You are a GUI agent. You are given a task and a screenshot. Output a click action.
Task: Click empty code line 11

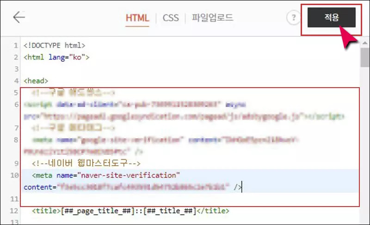pos(190,199)
